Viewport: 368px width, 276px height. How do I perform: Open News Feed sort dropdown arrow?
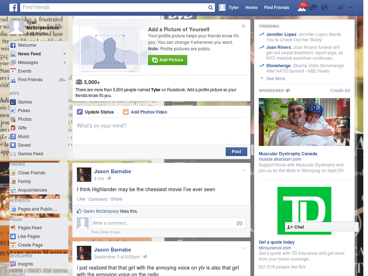(64, 54)
